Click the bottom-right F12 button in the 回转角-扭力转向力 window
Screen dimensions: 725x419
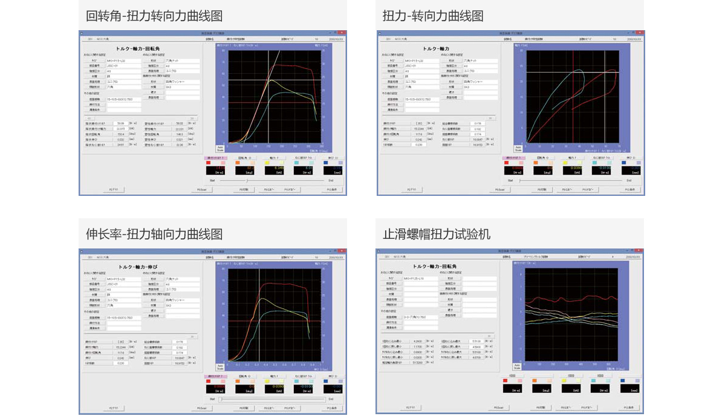point(331,190)
